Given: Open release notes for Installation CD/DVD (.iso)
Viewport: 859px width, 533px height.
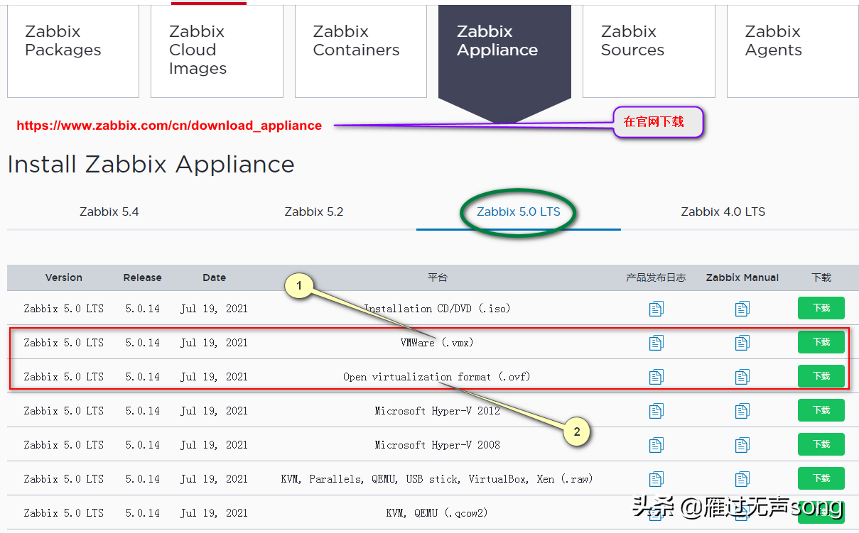Looking at the screenshot, I should coord(656,308).
